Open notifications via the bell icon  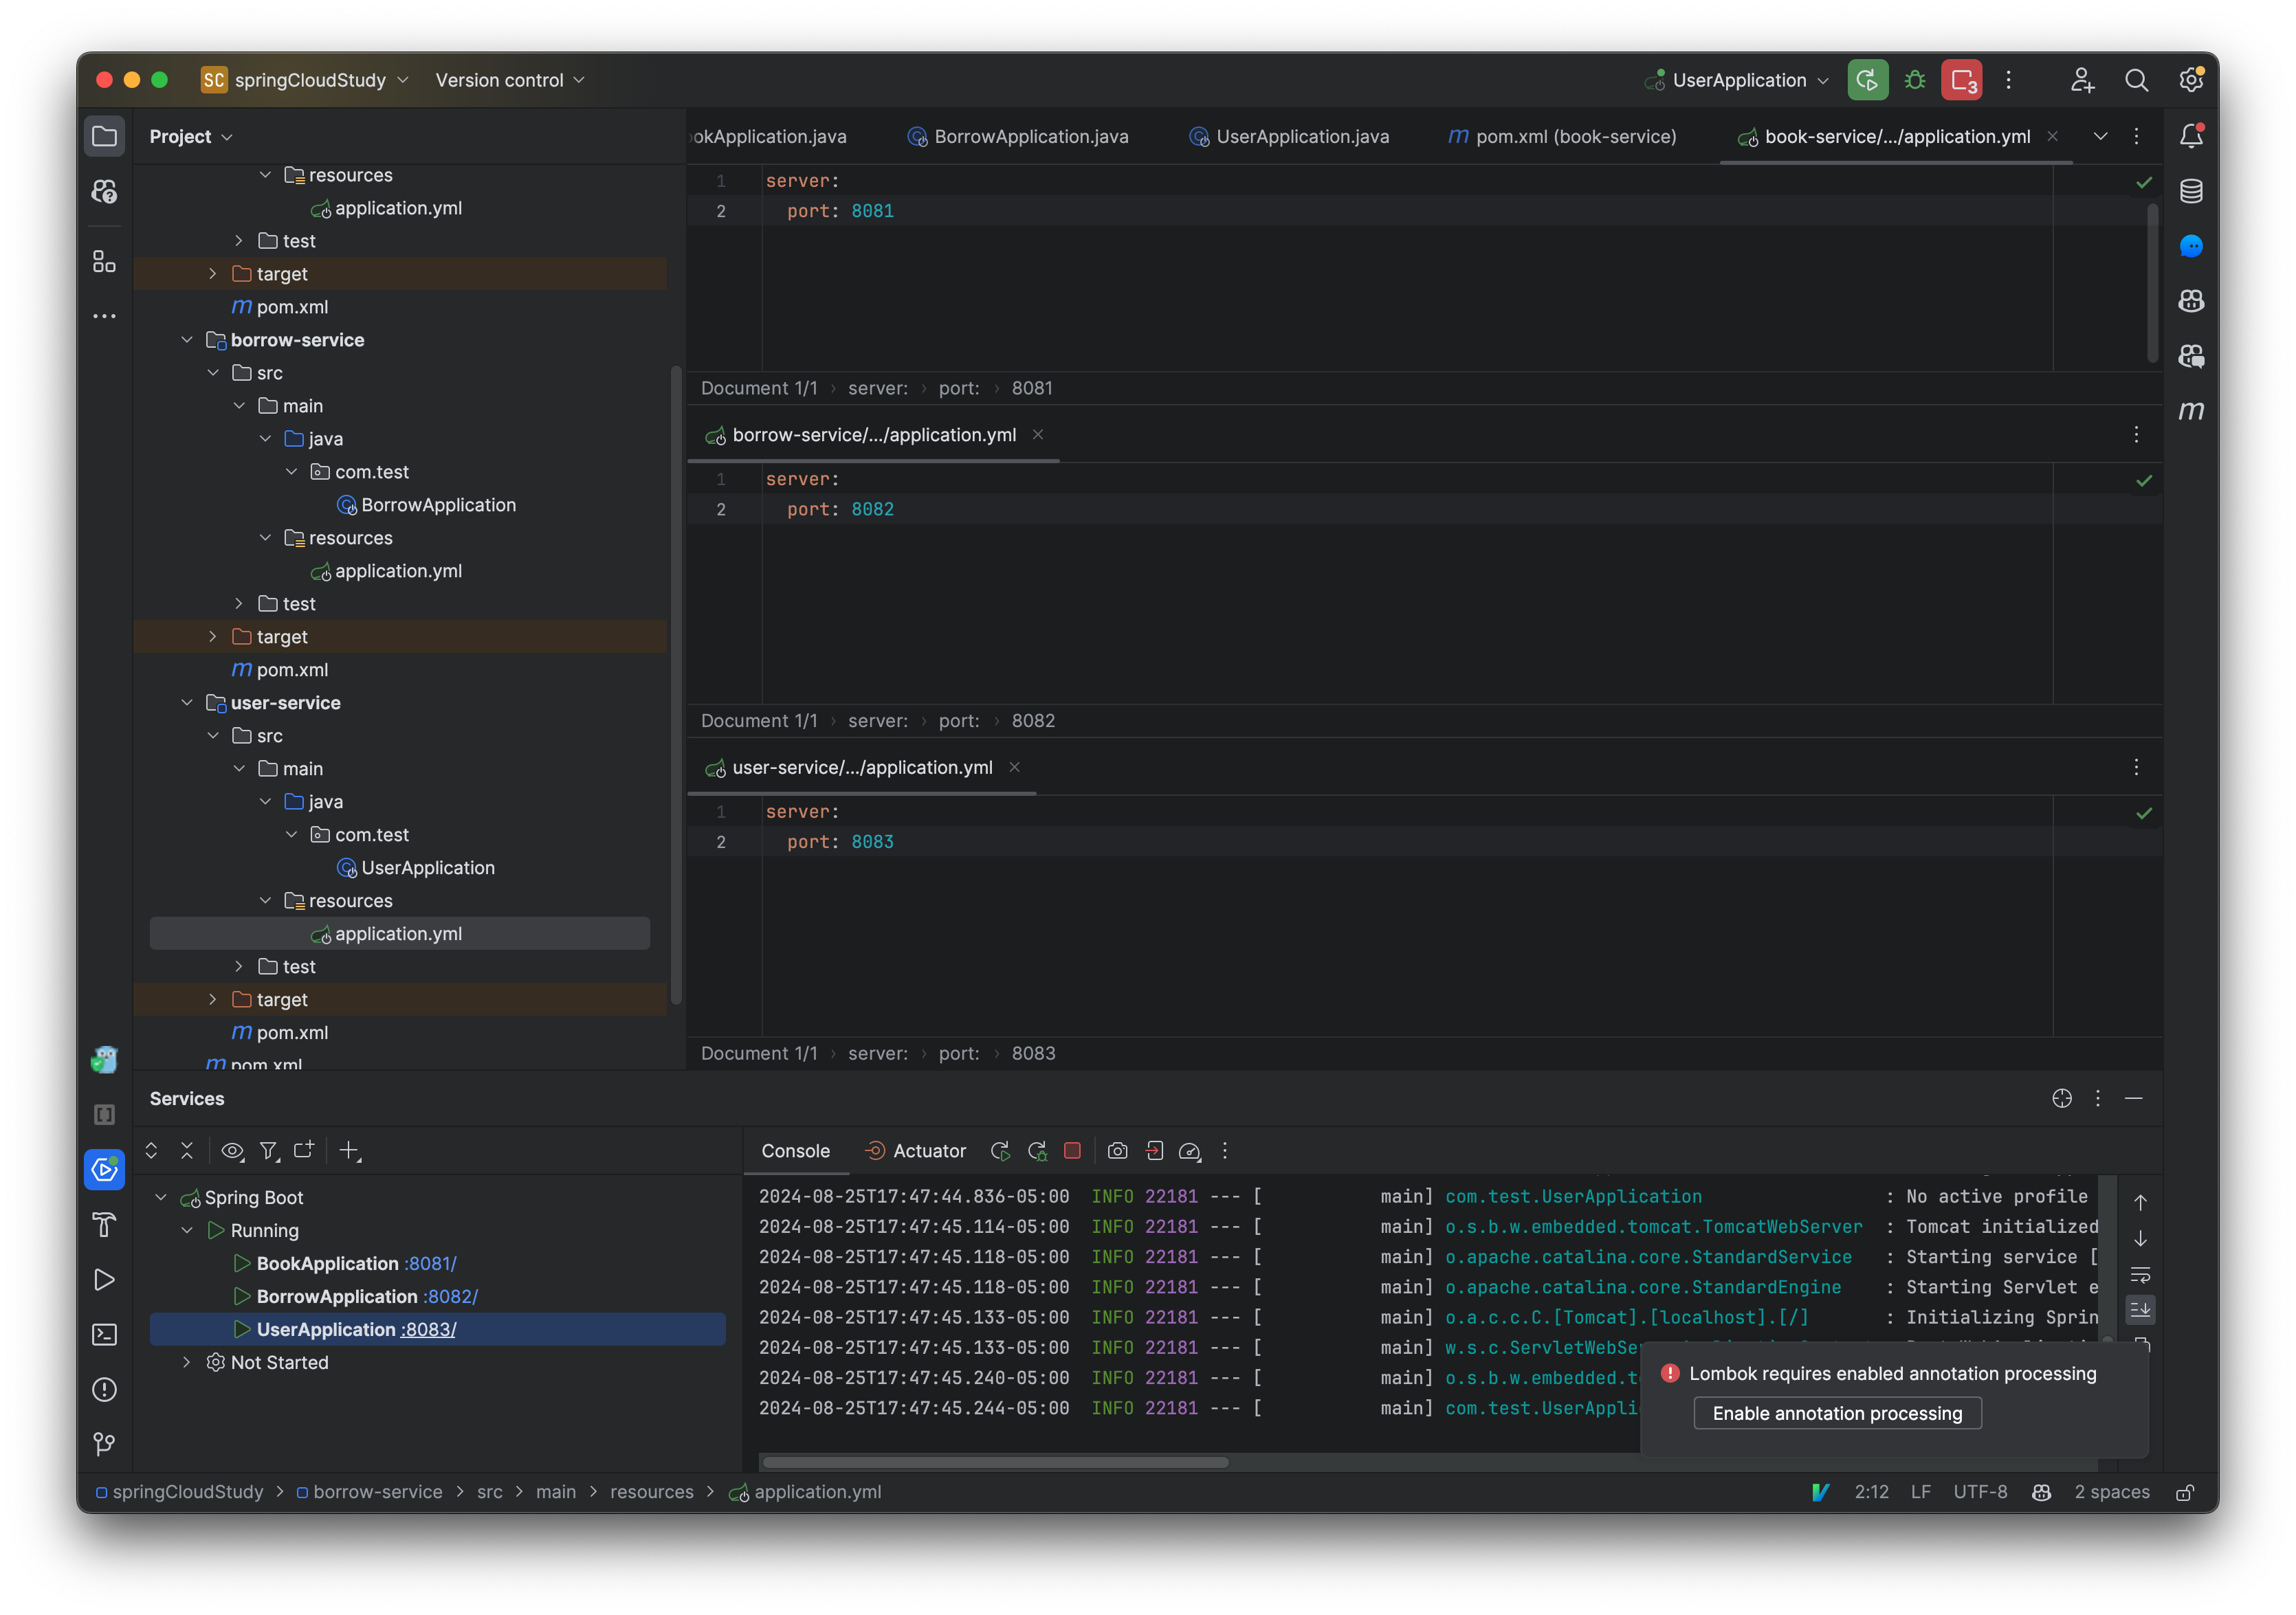2191,135
